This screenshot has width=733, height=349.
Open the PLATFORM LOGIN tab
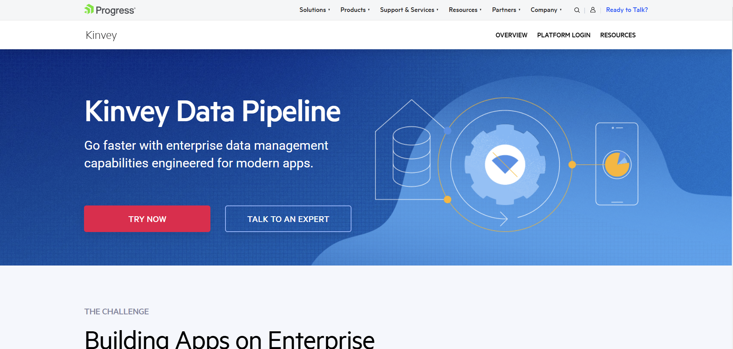click(564, 35)
